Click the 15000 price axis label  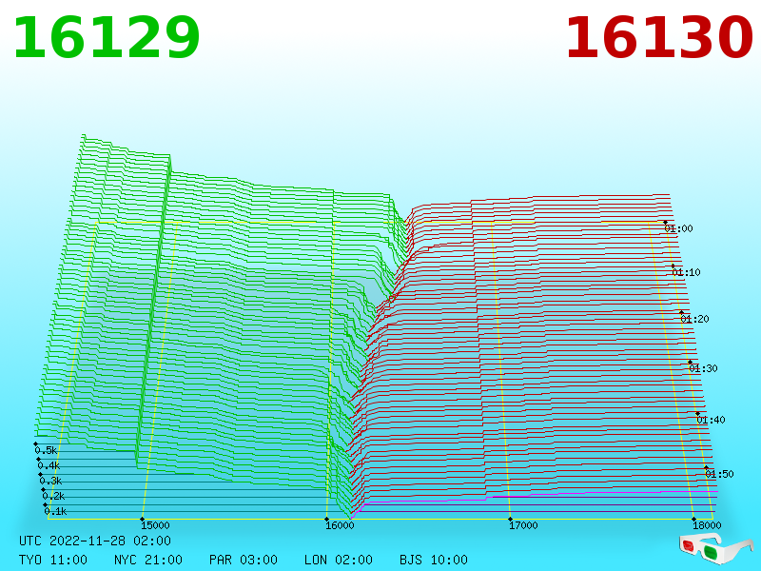(x=155, y=525)
